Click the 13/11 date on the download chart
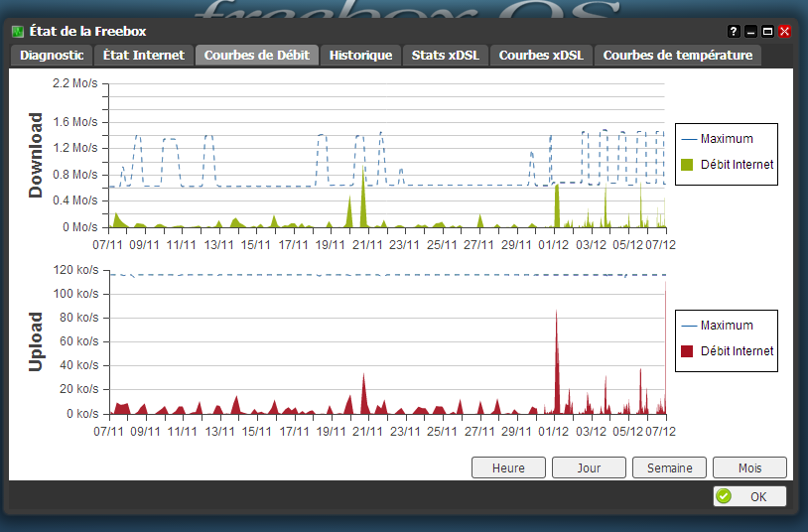The width and height of the screenshot is (808, 532). point(219,245)
